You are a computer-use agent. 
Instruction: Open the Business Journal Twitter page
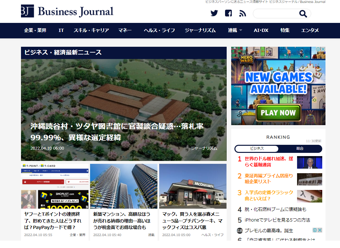click(x=214, y=13)
